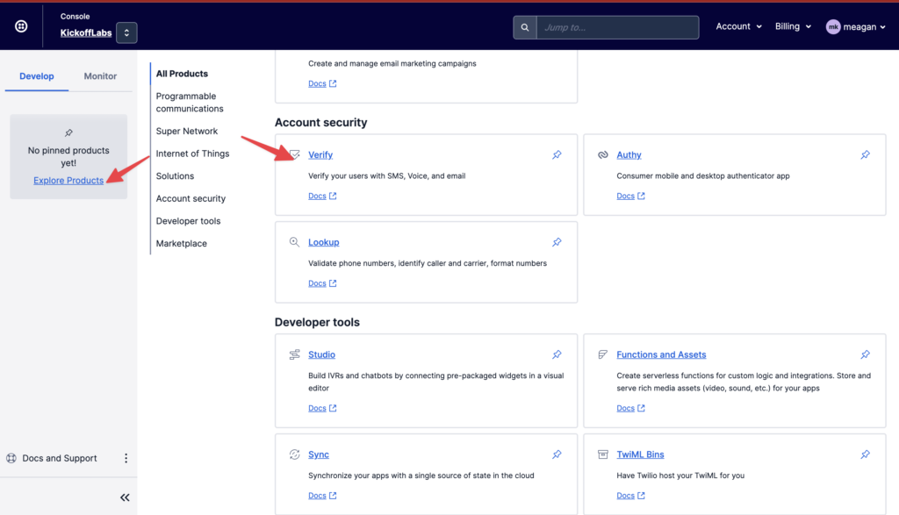Click the Verify shield icon

point(294,154)
